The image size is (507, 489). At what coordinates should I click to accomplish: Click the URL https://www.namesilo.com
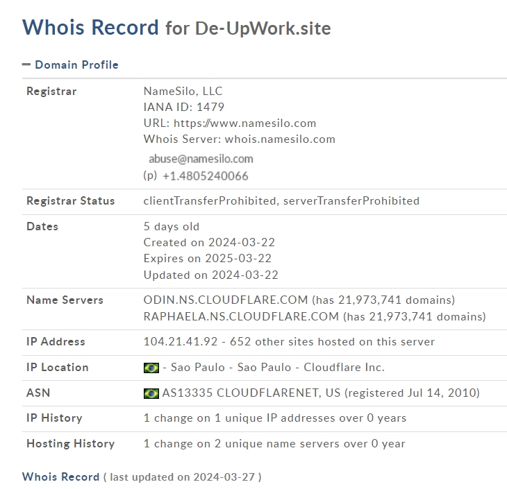click(x=230, y=123)
